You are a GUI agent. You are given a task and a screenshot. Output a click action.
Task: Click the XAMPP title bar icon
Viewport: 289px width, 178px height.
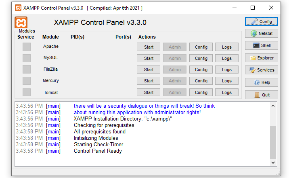coord(18,8)
